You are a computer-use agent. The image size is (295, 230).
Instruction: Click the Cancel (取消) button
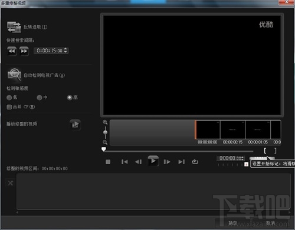click(270, 223)
